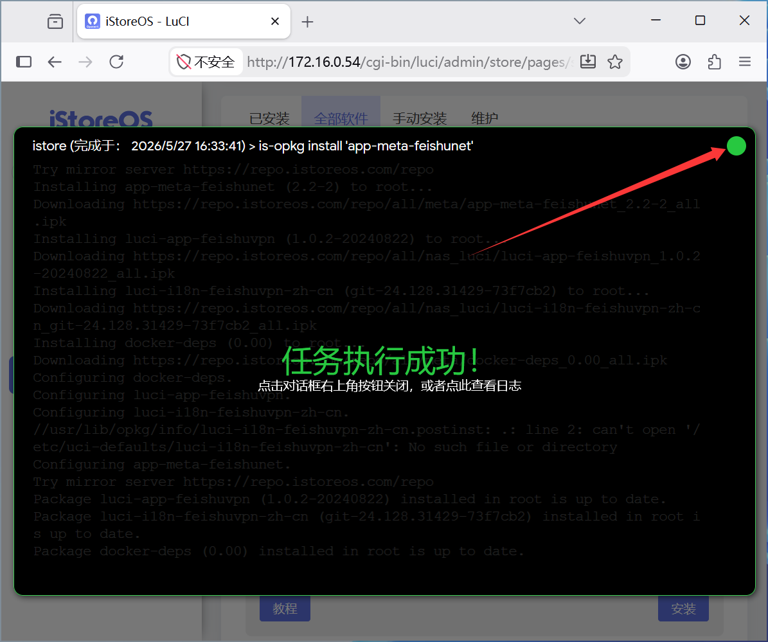
Task: Click the browser back arrow
Action: point(55,62)
